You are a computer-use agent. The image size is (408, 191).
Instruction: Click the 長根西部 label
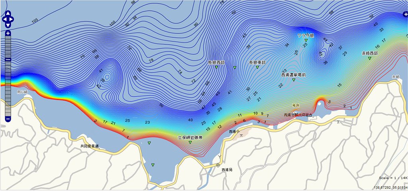[x=216, y=62]
